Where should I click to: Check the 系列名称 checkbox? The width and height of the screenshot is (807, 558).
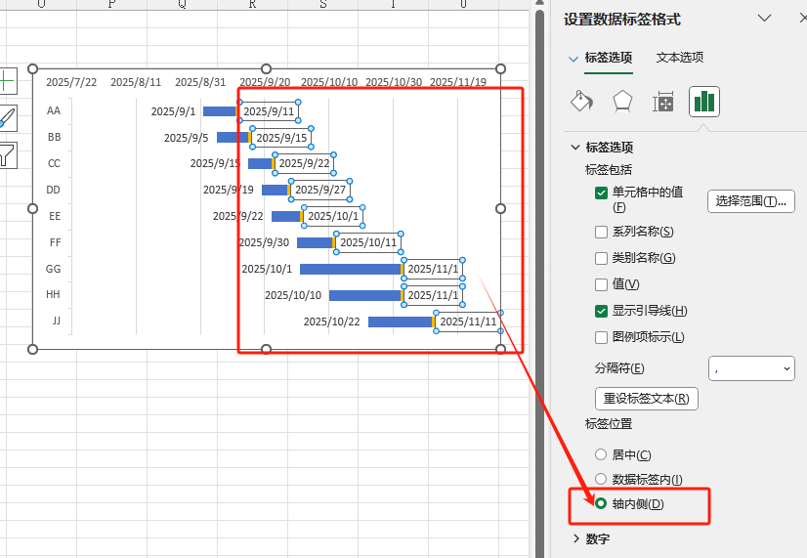click(601, 233)
